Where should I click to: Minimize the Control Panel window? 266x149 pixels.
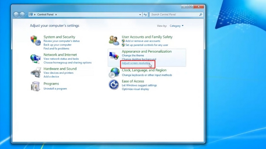(184, 7)
